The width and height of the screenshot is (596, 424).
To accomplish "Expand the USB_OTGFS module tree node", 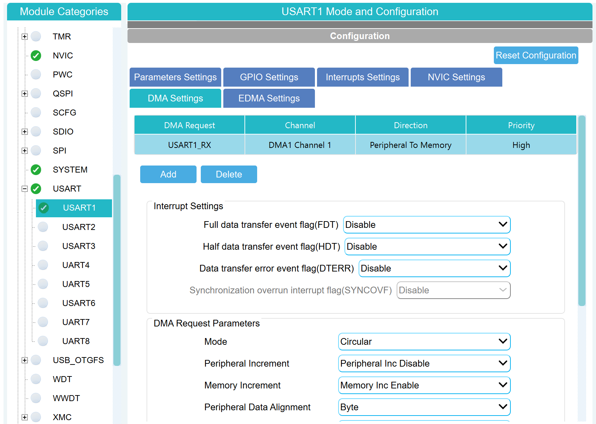I will coord(24,360).
